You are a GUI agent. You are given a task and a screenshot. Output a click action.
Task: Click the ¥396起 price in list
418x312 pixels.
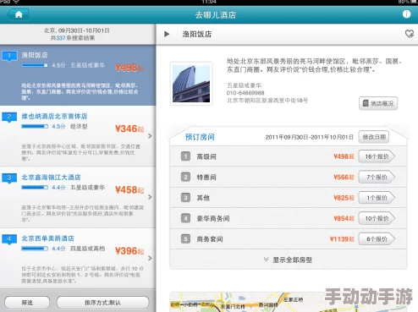pos(129,251)
